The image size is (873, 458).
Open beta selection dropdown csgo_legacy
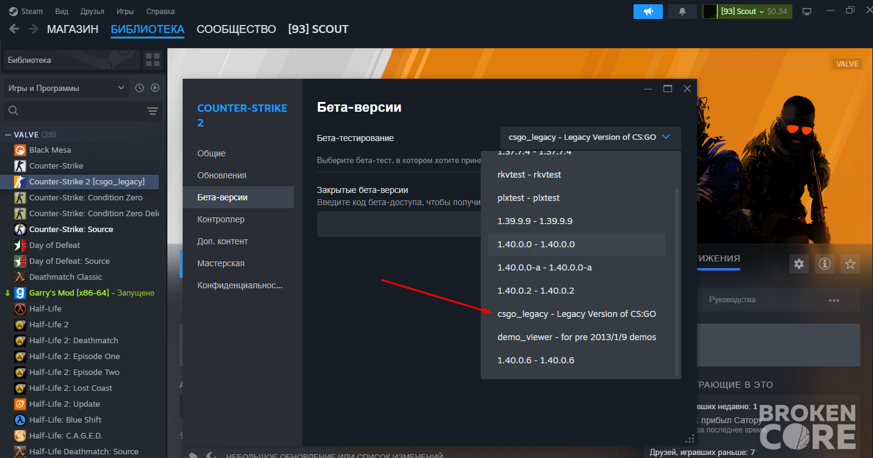[590, 137]
